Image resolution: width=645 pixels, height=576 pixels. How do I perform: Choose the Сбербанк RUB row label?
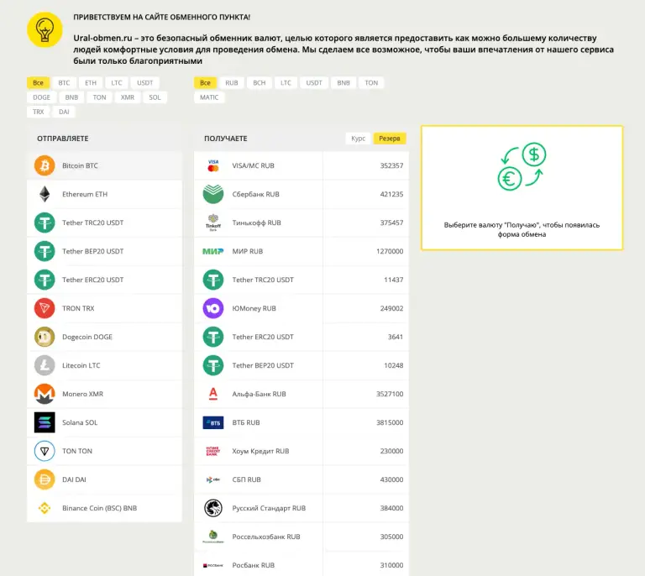click(255, 194)
